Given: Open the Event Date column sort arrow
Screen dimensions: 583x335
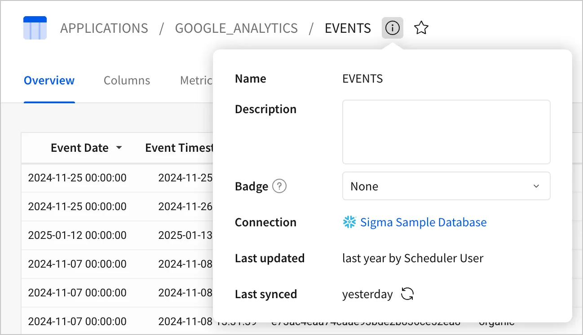Looking at the screenshot, I should click(119, 148).
